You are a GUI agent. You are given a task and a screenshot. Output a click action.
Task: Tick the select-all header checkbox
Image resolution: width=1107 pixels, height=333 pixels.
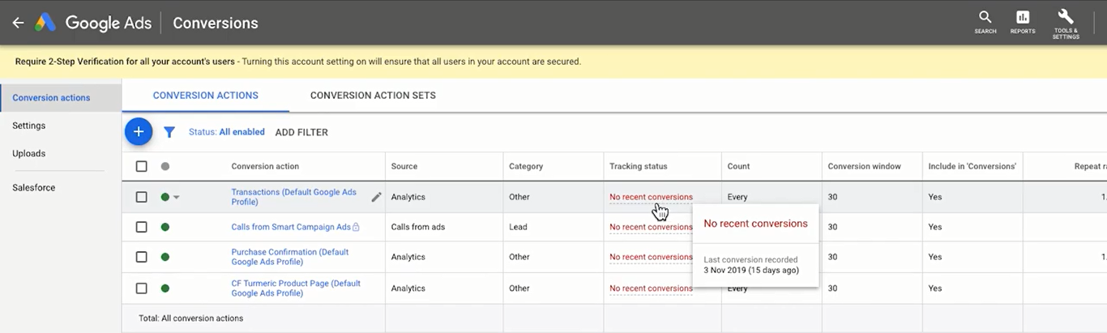pyautogui.click(x=142, y=166)
